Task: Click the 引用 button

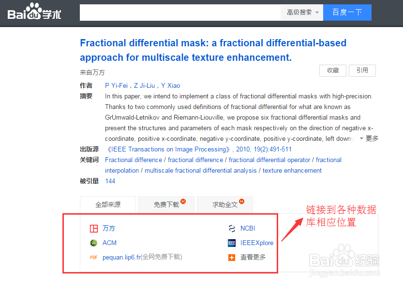Action: click(x=362, y=70)
